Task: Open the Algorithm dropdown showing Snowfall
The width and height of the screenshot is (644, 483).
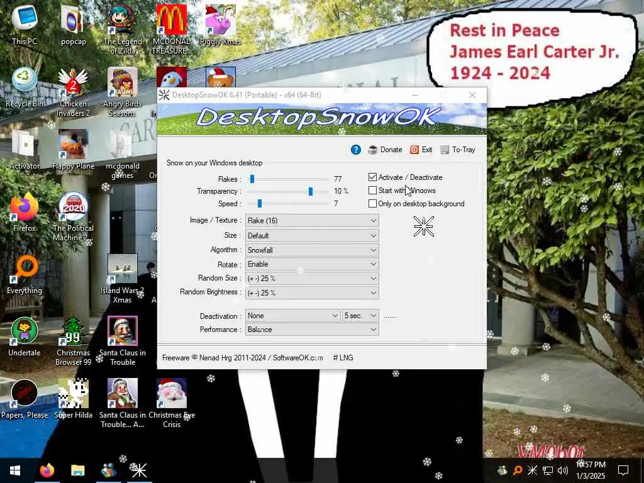Action: [x=312, y=250]
